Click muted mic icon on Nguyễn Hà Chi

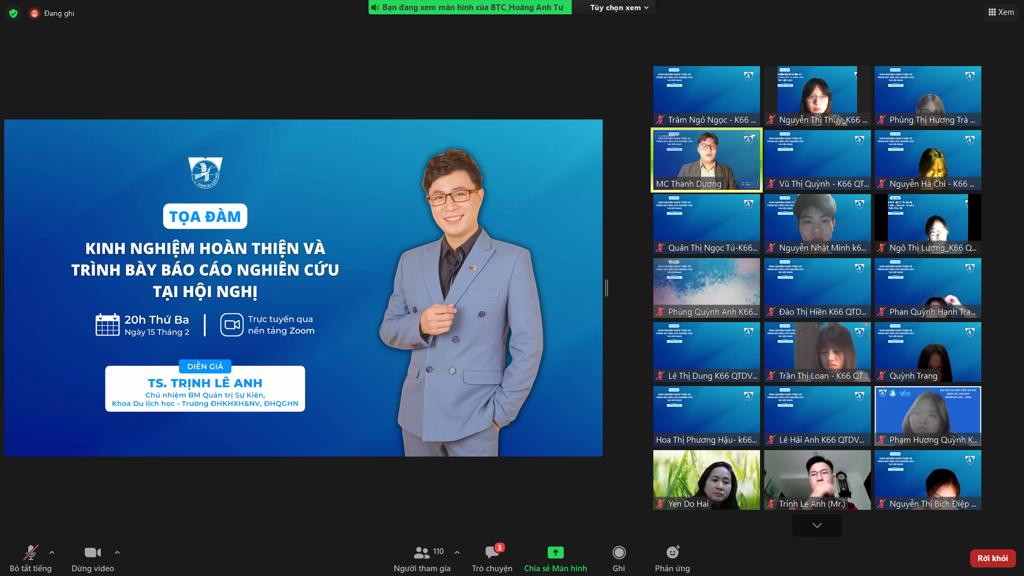[x=882, y=184]
